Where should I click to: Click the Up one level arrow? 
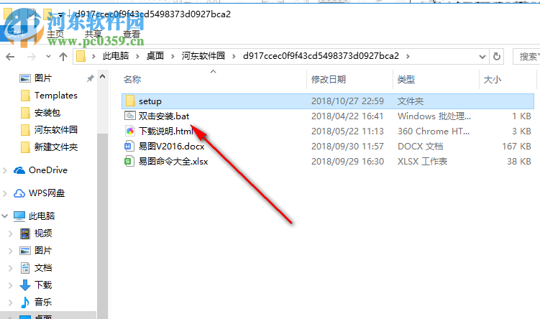tap(63, 57)
